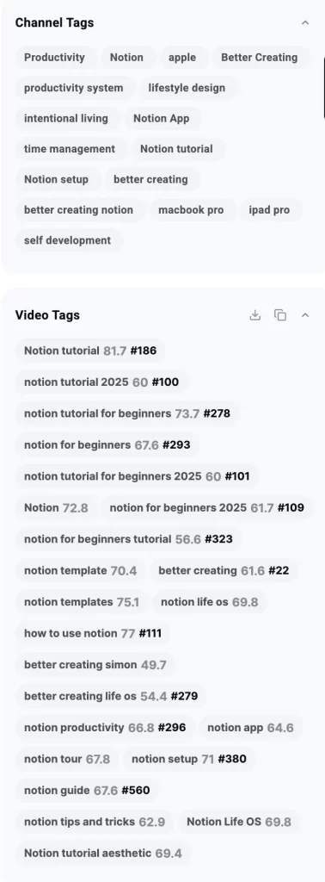Viewport: 325px width, 882px height.
Task: Select the better creating simon tag
Action: tap(95, 665)
